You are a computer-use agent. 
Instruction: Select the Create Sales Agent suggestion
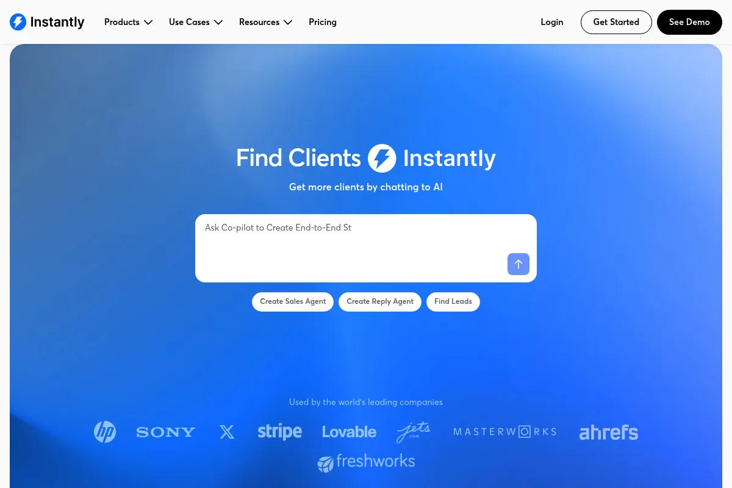click(293, 301)
